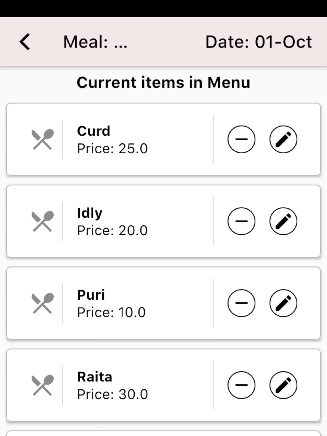This screenshot has width=327, height=436.
Task: Remove Puri from the menu
Action: pos(241,303)
